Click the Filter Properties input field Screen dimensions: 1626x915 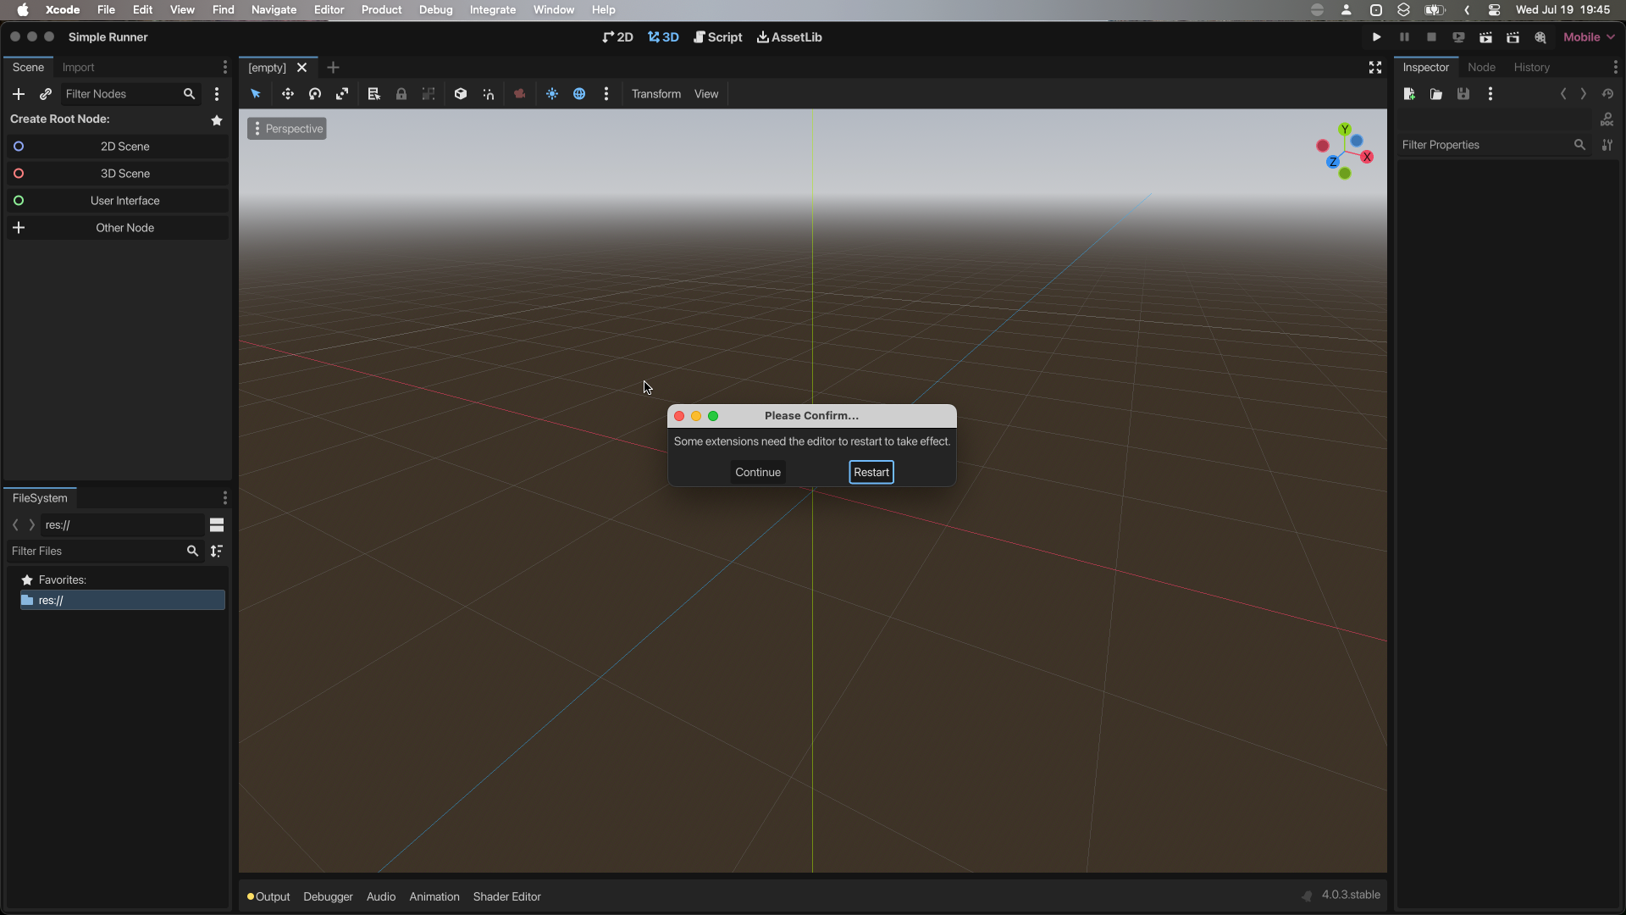(x=1484, y=145)
